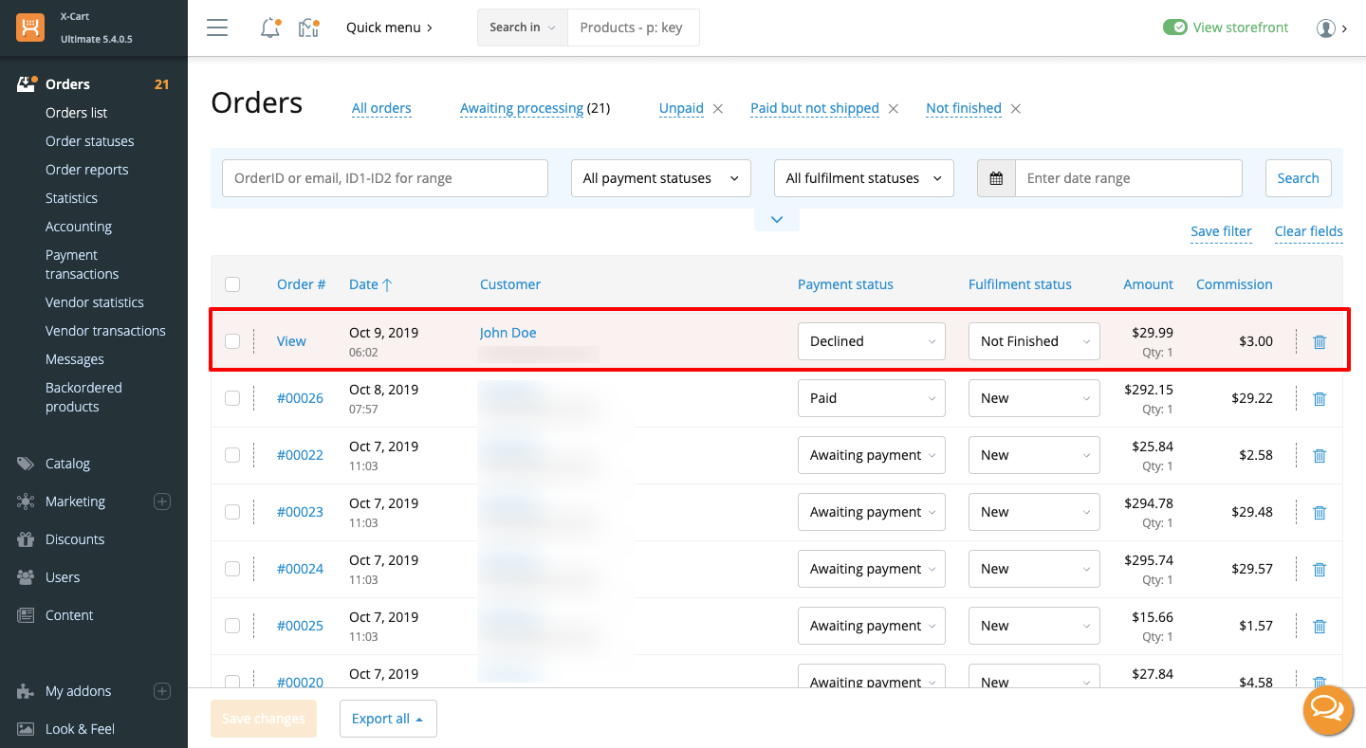This screenshot has width=1366, height=748.
Task: Check the checkbox for order #00023
Action: click(x=232, y=512)
